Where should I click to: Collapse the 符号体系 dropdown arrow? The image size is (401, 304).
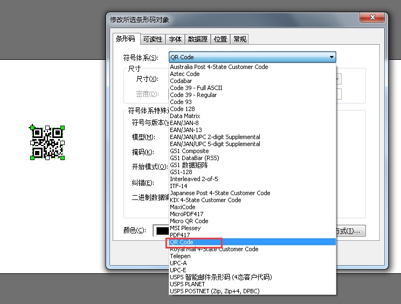click(x=331, y=57)
